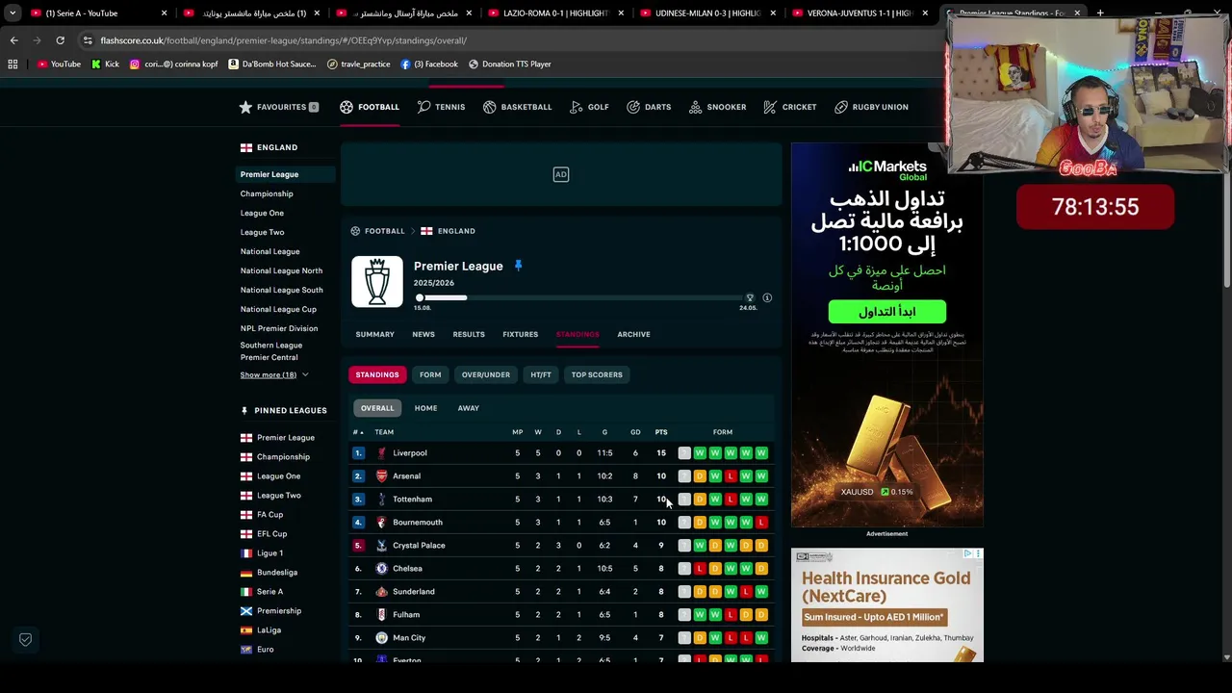Open the Chrome apps grid icon
The width and height of the screenshot is (1232, 693).
(13, 64)
